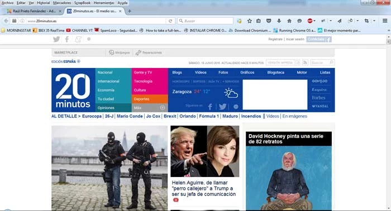The width and height of the screenshot is (391, 211).
Task: Follow on Twitter icon next to Síguenos en
Action: (222, 107)
